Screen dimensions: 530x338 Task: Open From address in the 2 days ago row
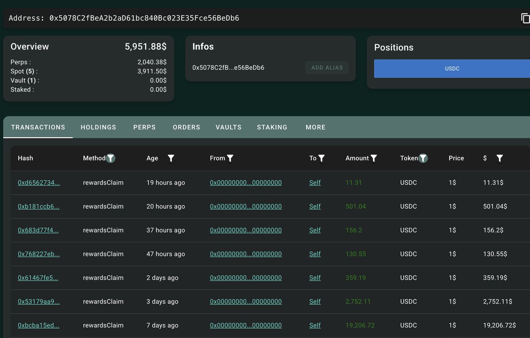pyautogui.click(x=246, y=278)
